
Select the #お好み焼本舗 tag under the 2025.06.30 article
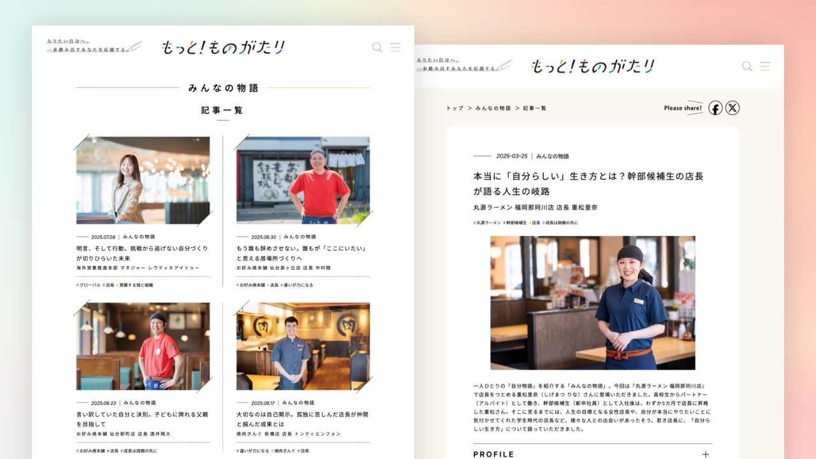pos(250,285)
